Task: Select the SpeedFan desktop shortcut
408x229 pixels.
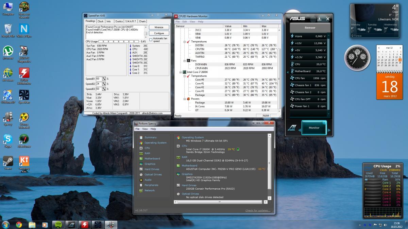Action: (x=24, y=97)
